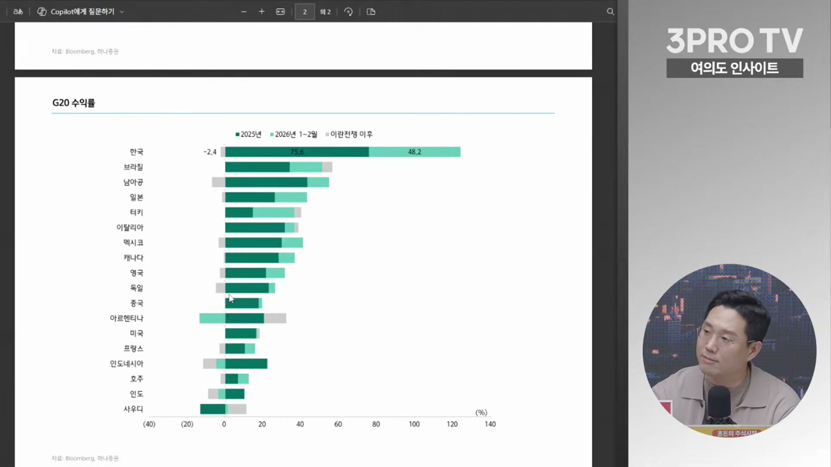831x467 pixels.
Task: Click the 이란전쟁 이후 gray legend swatch
Action: 327,134
